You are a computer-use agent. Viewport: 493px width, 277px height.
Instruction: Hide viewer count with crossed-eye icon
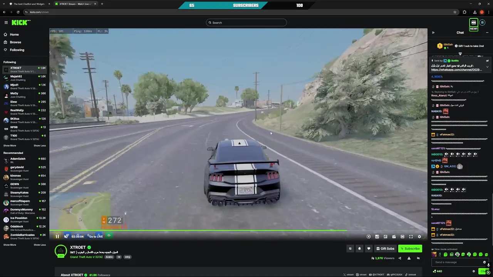[418, 258]
